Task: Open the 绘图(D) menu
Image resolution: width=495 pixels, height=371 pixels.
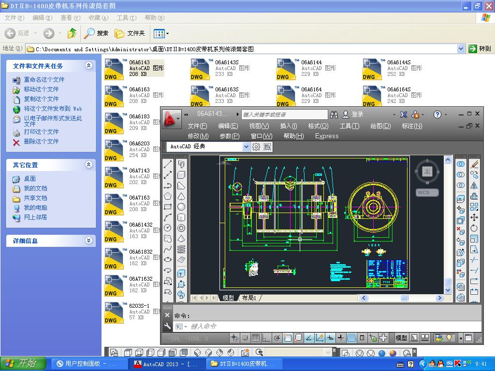Action: tap(380, 126)
